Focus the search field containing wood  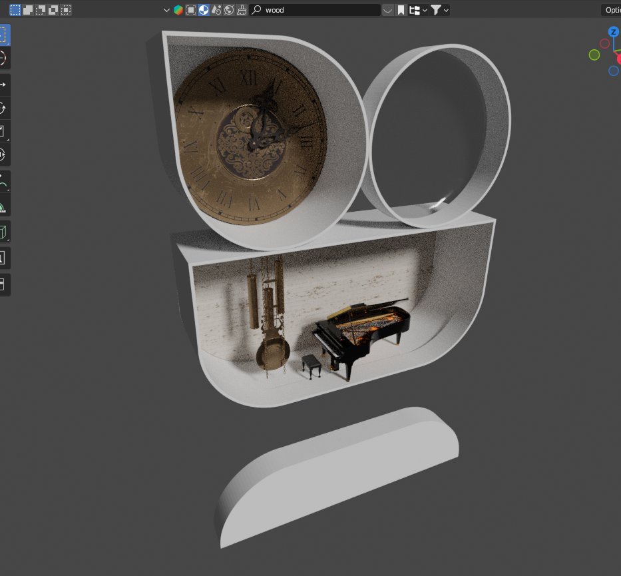point(315,10)
